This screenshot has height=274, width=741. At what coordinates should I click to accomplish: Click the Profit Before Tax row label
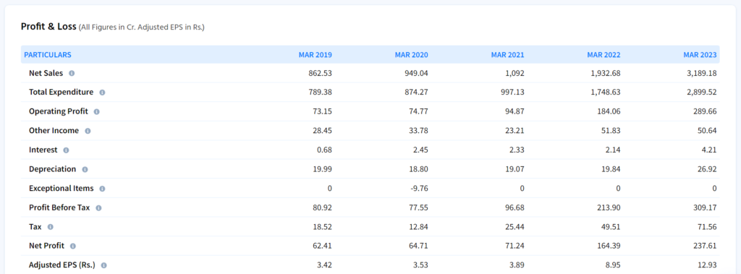[59, 207]
